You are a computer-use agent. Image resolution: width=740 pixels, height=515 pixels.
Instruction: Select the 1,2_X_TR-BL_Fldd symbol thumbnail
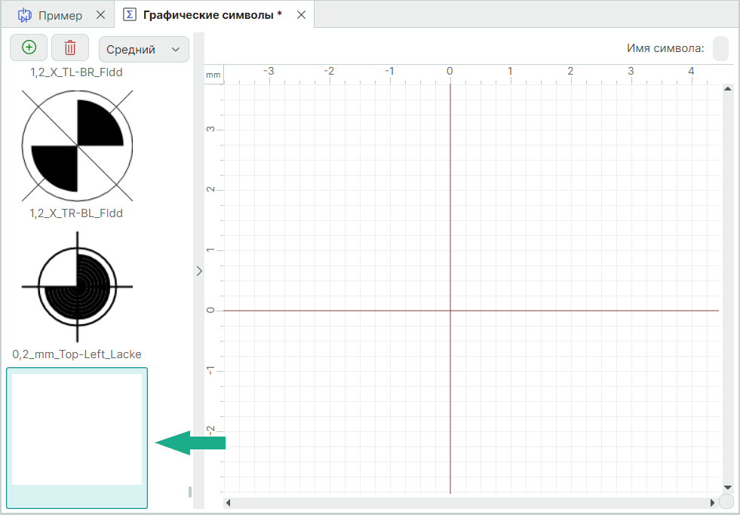77,146
